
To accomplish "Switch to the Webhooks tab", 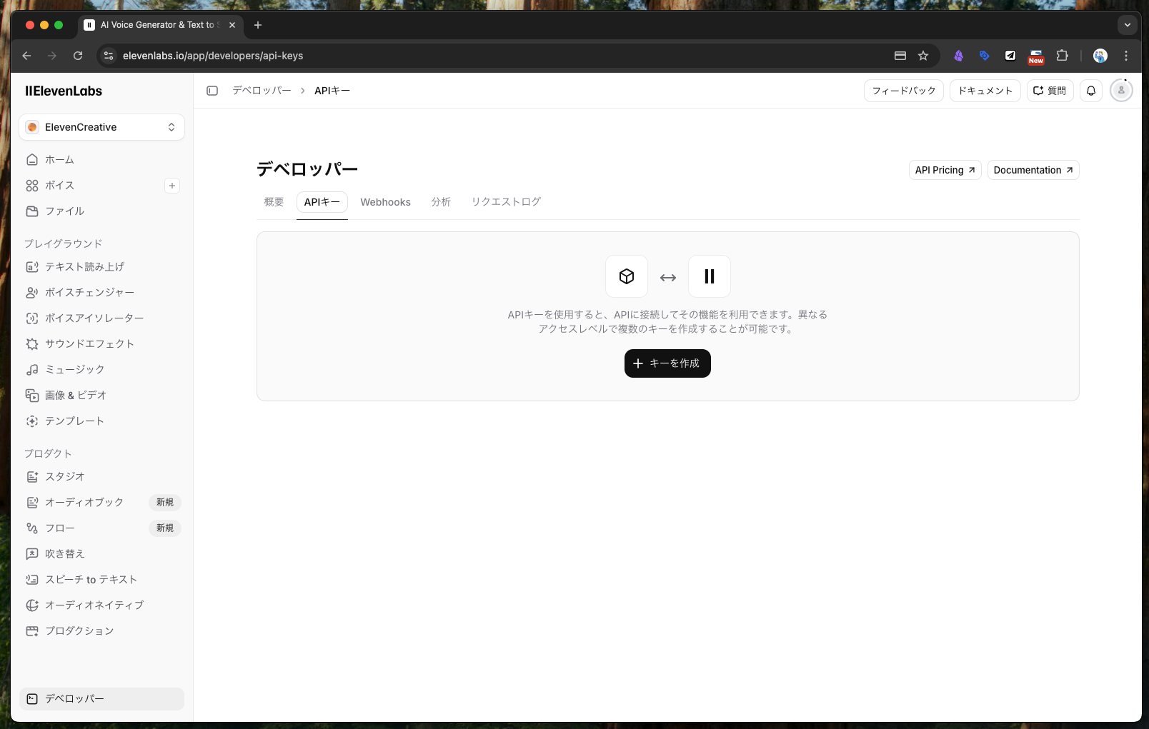I will click(x=385, y=202).
